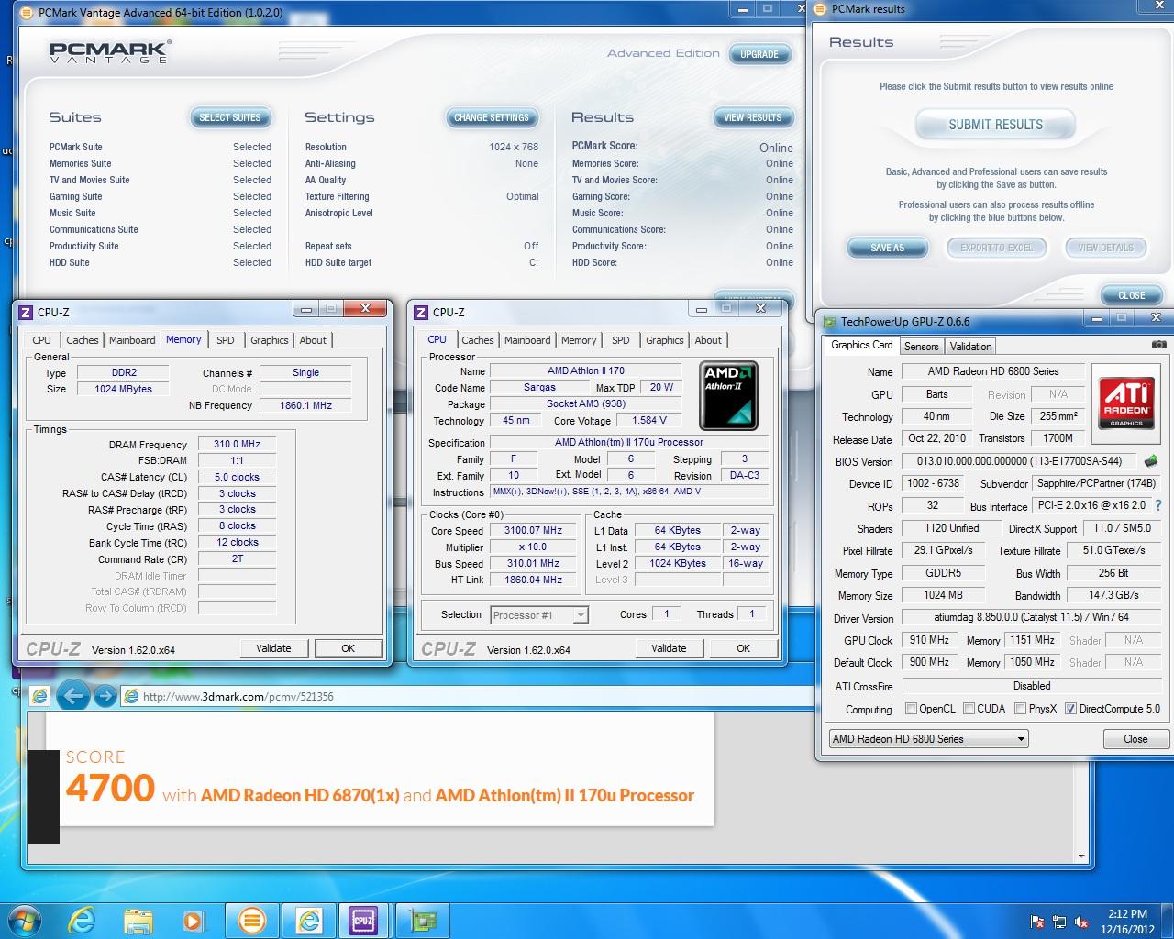Click the browser Back arrow button
This screenshot has width=1174, height=939.
tap(73, 696)
